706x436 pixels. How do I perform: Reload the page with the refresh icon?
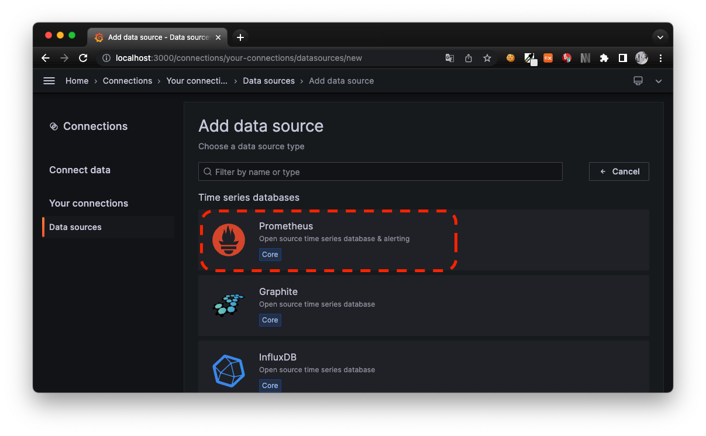[x=83, y=58]
